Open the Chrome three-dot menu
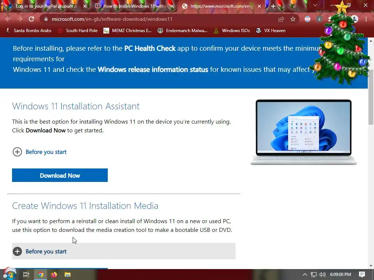The width and height of the screenshot is (374, 280). pyautogui.click(x=366, y=19)
